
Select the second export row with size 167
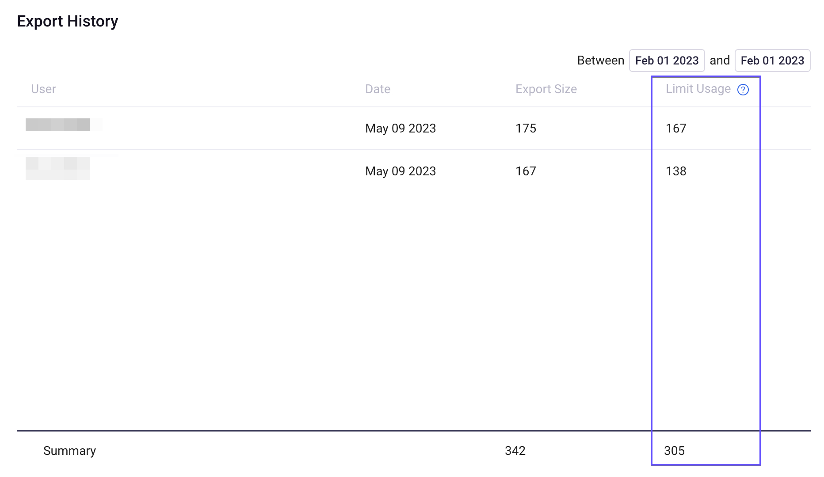[x=309, y=171]
